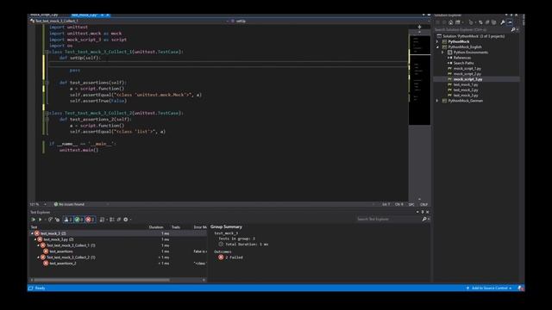Screen dimensions: 552x310
Task: Open Test Explorer settings gear
Action: [126, 220]
